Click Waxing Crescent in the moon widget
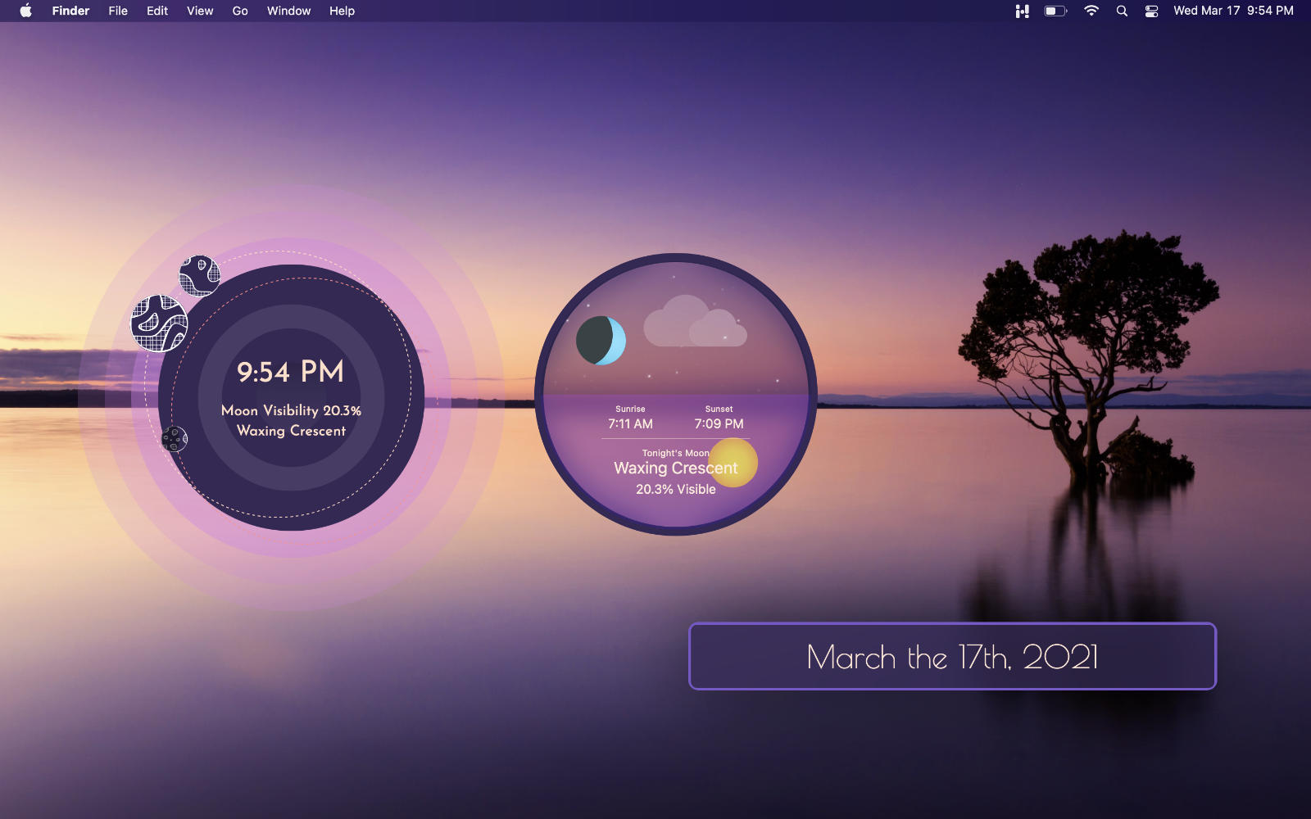Image resolution: width=1311 pixels, height=819 pixels. coord(675,468)
